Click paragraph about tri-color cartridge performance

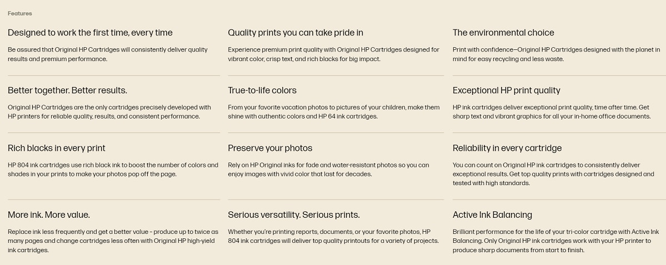click(556, 241)
